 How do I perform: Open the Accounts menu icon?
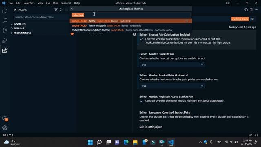(x=5, y=118)
